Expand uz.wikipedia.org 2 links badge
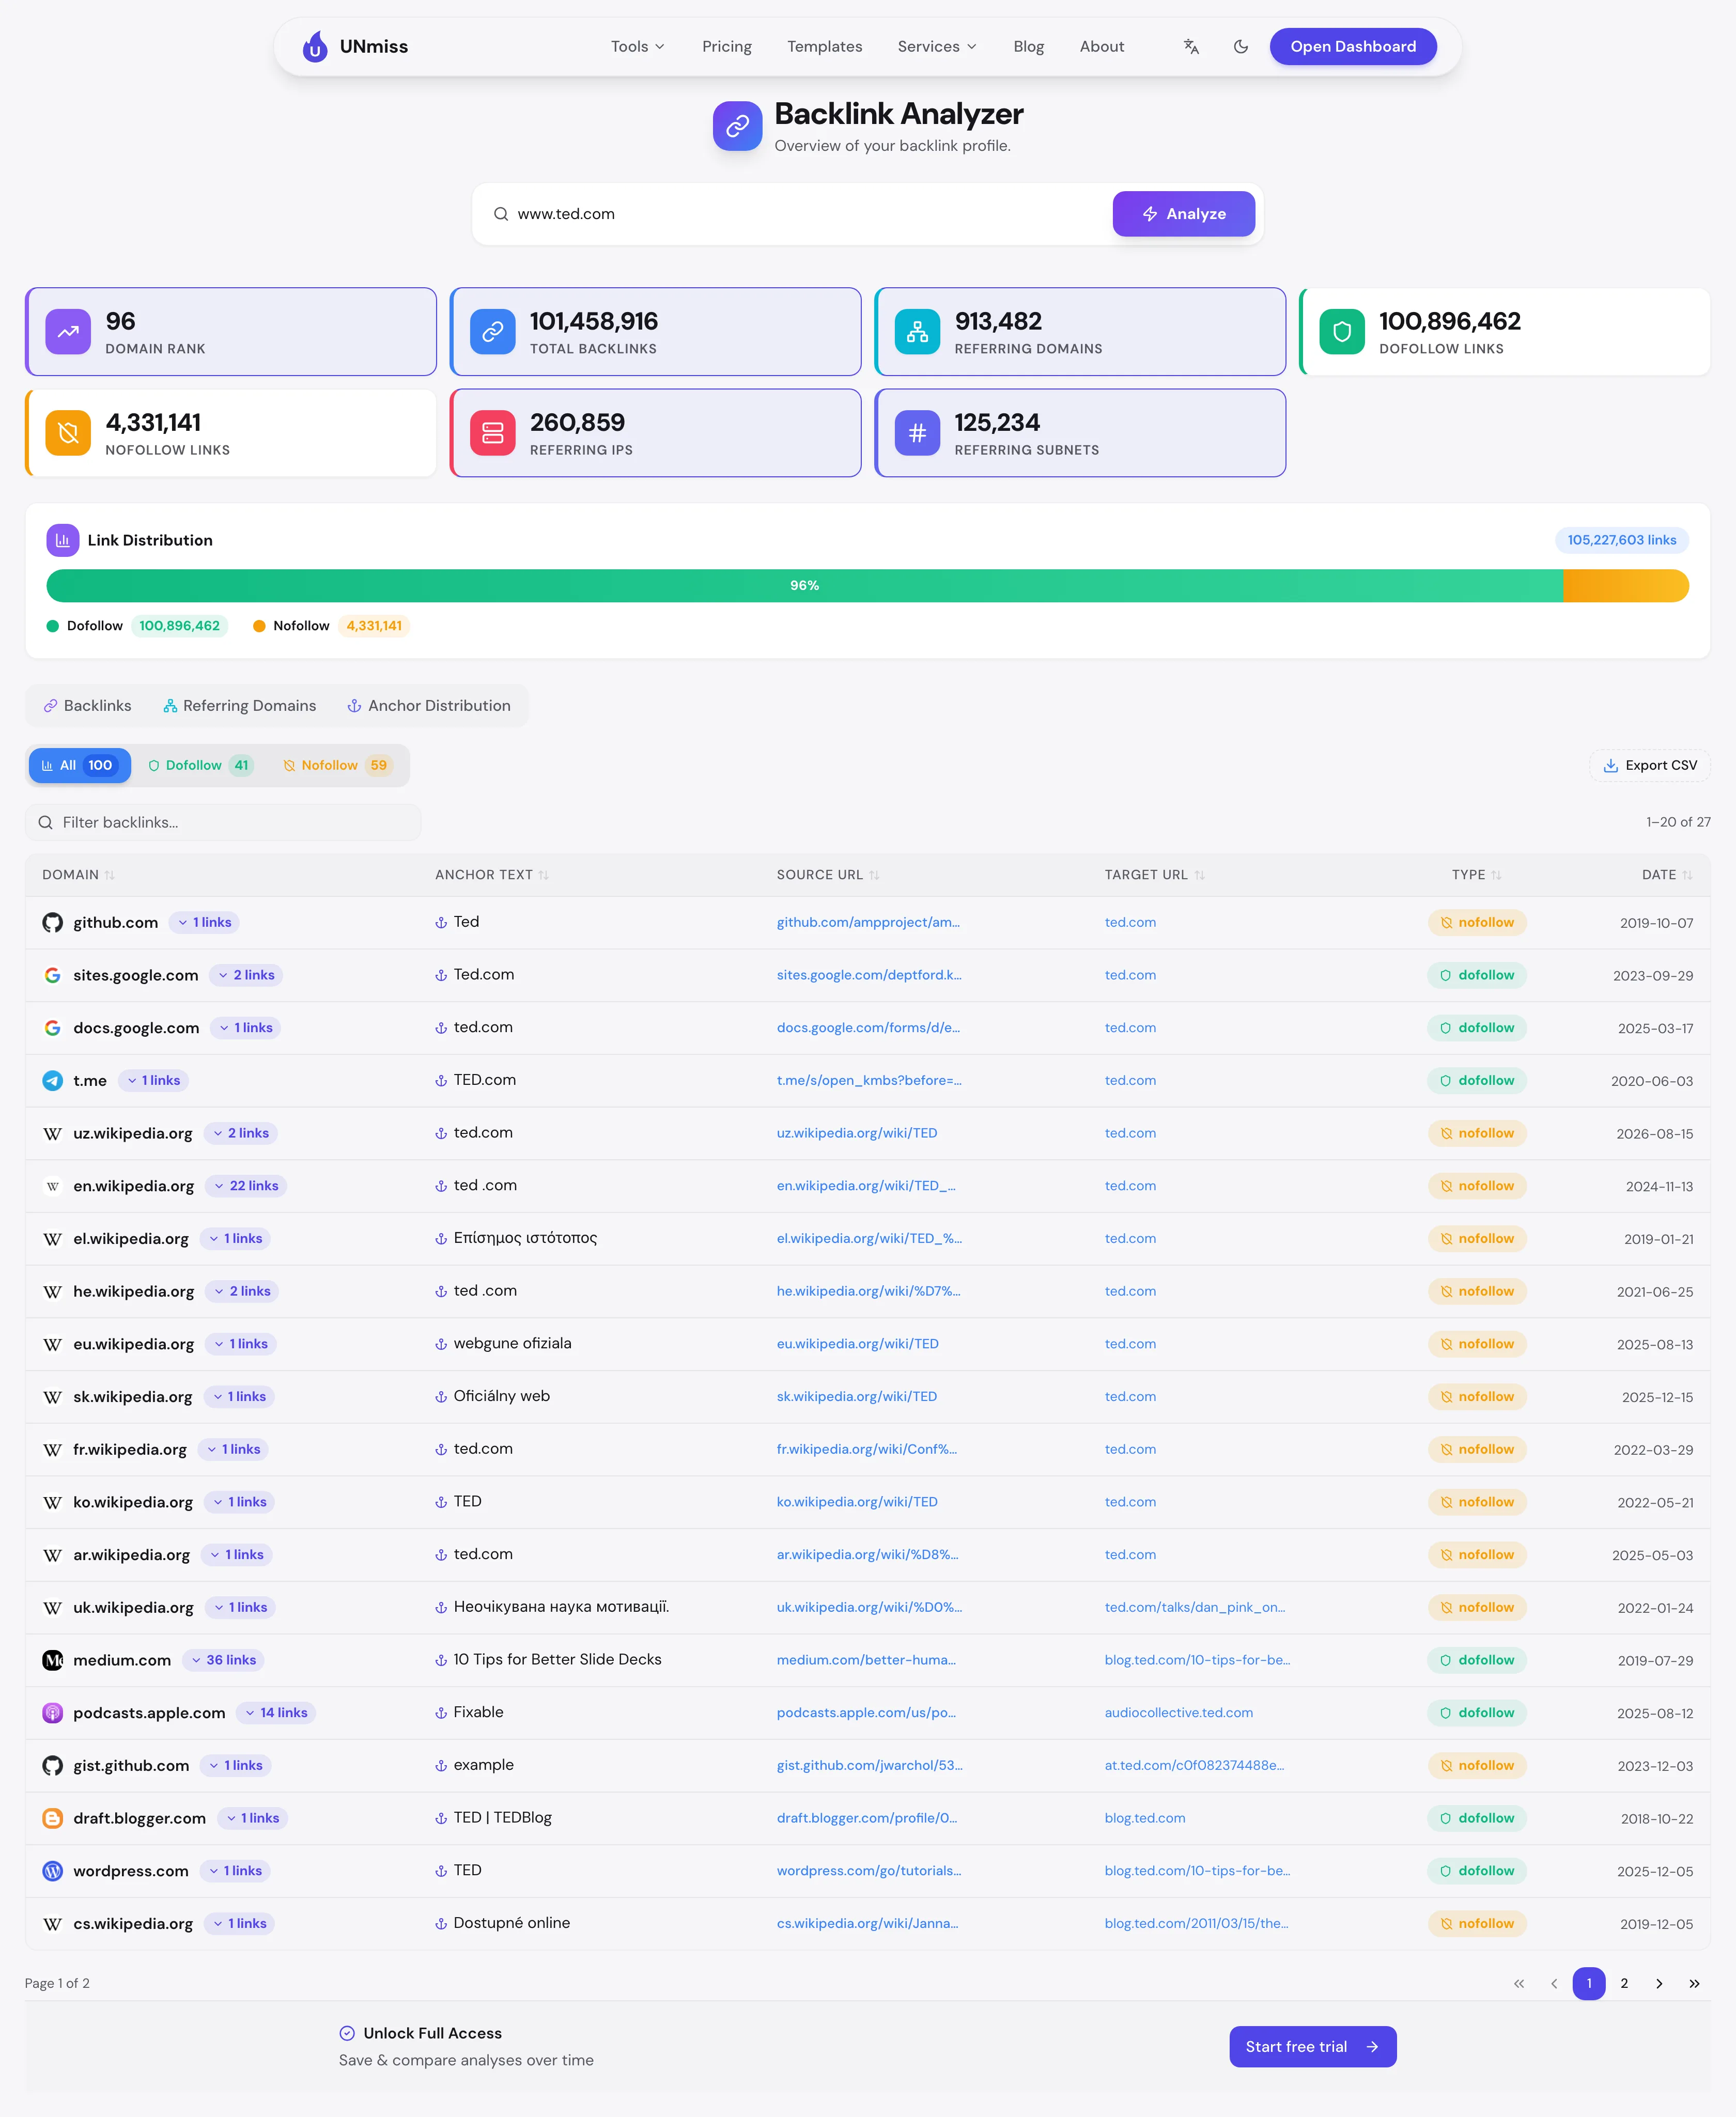Viewport: 1736px width, 2117px height. point(241,1133)
